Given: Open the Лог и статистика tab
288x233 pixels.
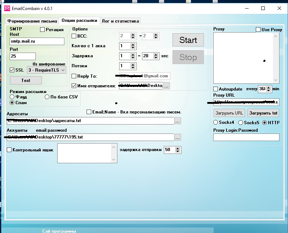Looking at the screenshot, I should pyautogui.click(x=120, y=21).
